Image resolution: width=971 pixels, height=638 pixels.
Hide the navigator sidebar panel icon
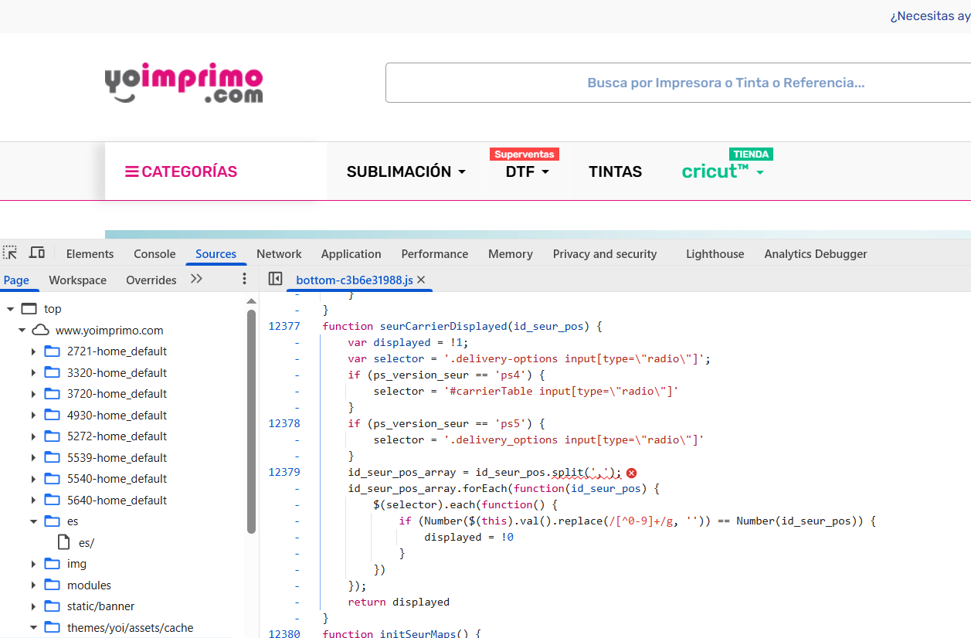click(275, 279)
